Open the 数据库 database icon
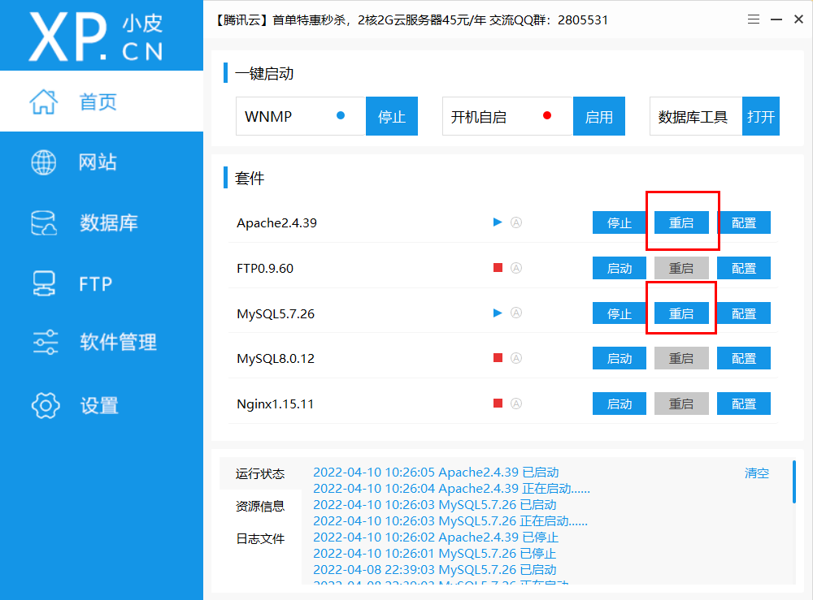Image resolution: width=813 pixels, height=600 pixels. tap(44, 223)
